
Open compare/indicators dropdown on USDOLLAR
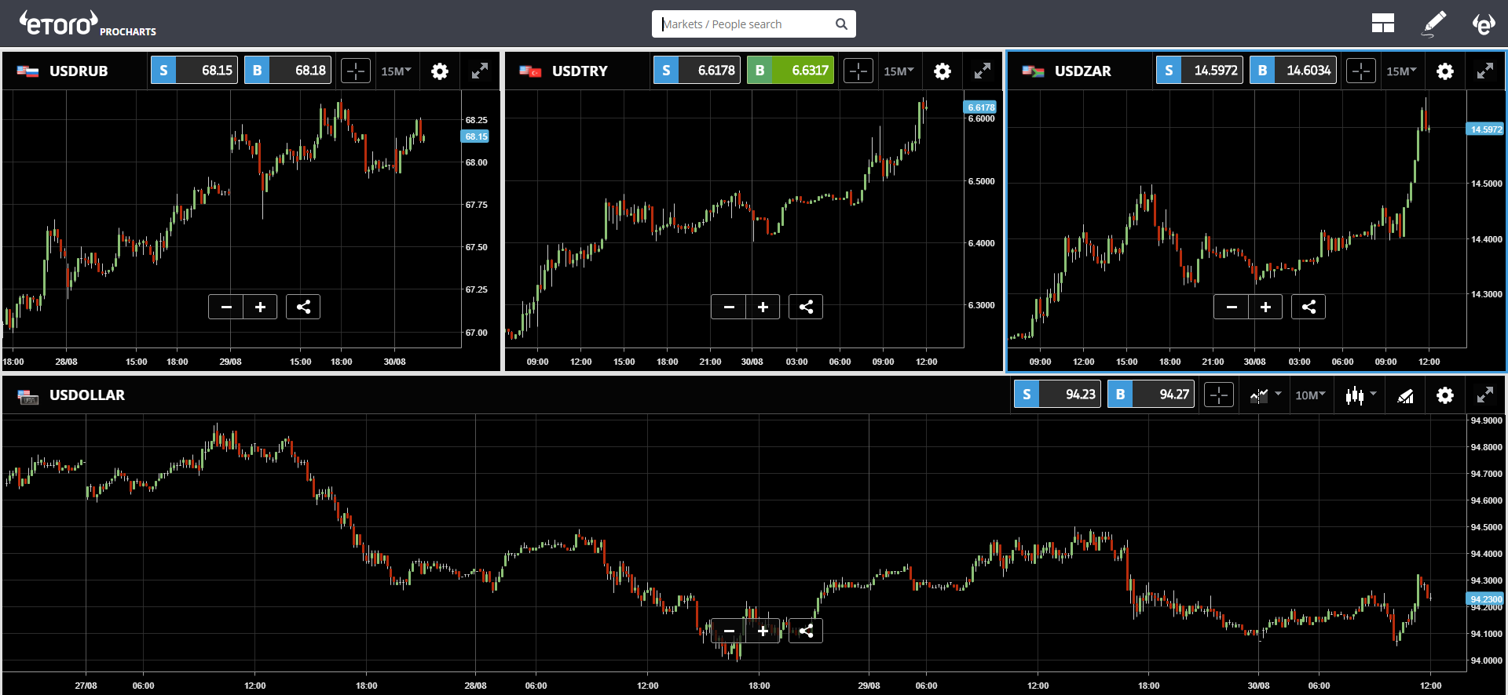(x=1265, y=395)
